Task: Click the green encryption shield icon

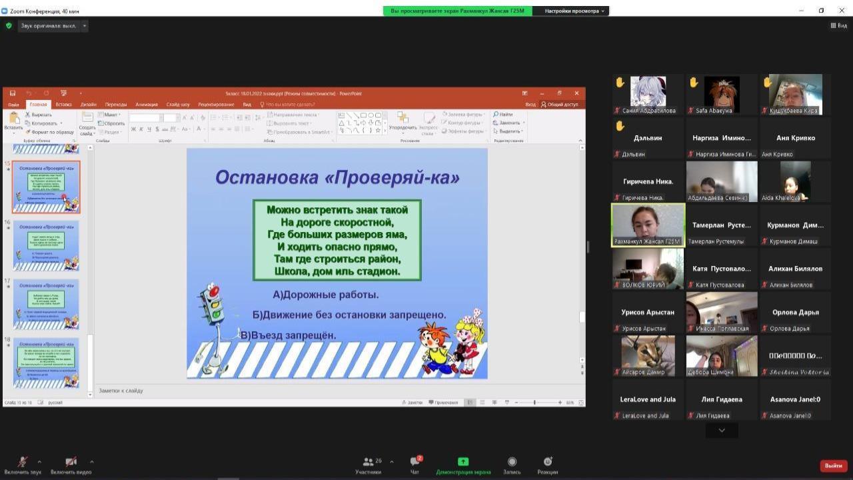Action: 9,26
